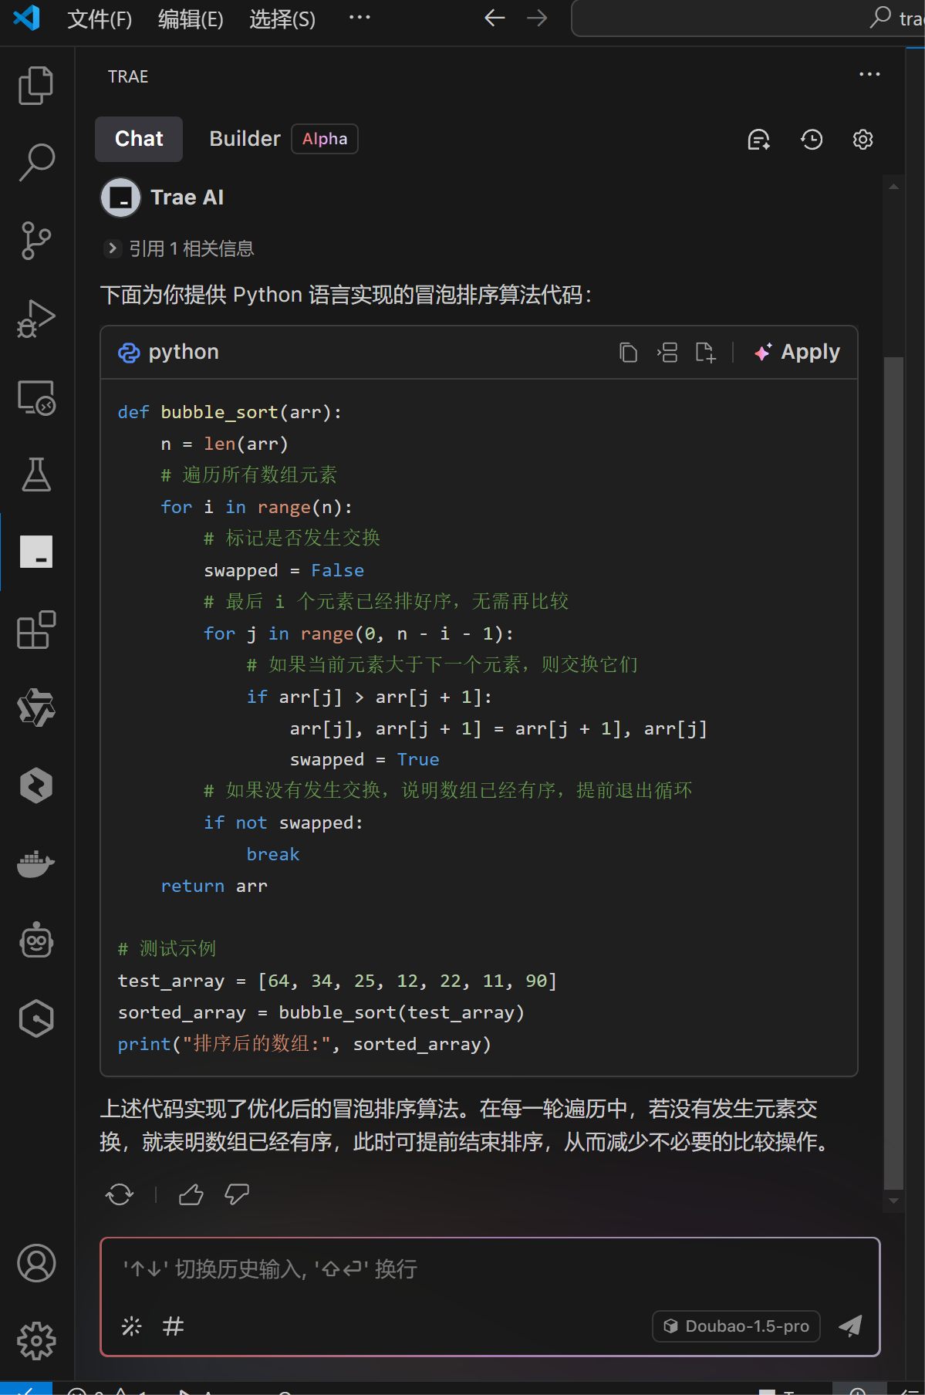Click the Trae AI avatar
The height and width of the screenshot is (1395, 925).
click(x=120, y=198)
